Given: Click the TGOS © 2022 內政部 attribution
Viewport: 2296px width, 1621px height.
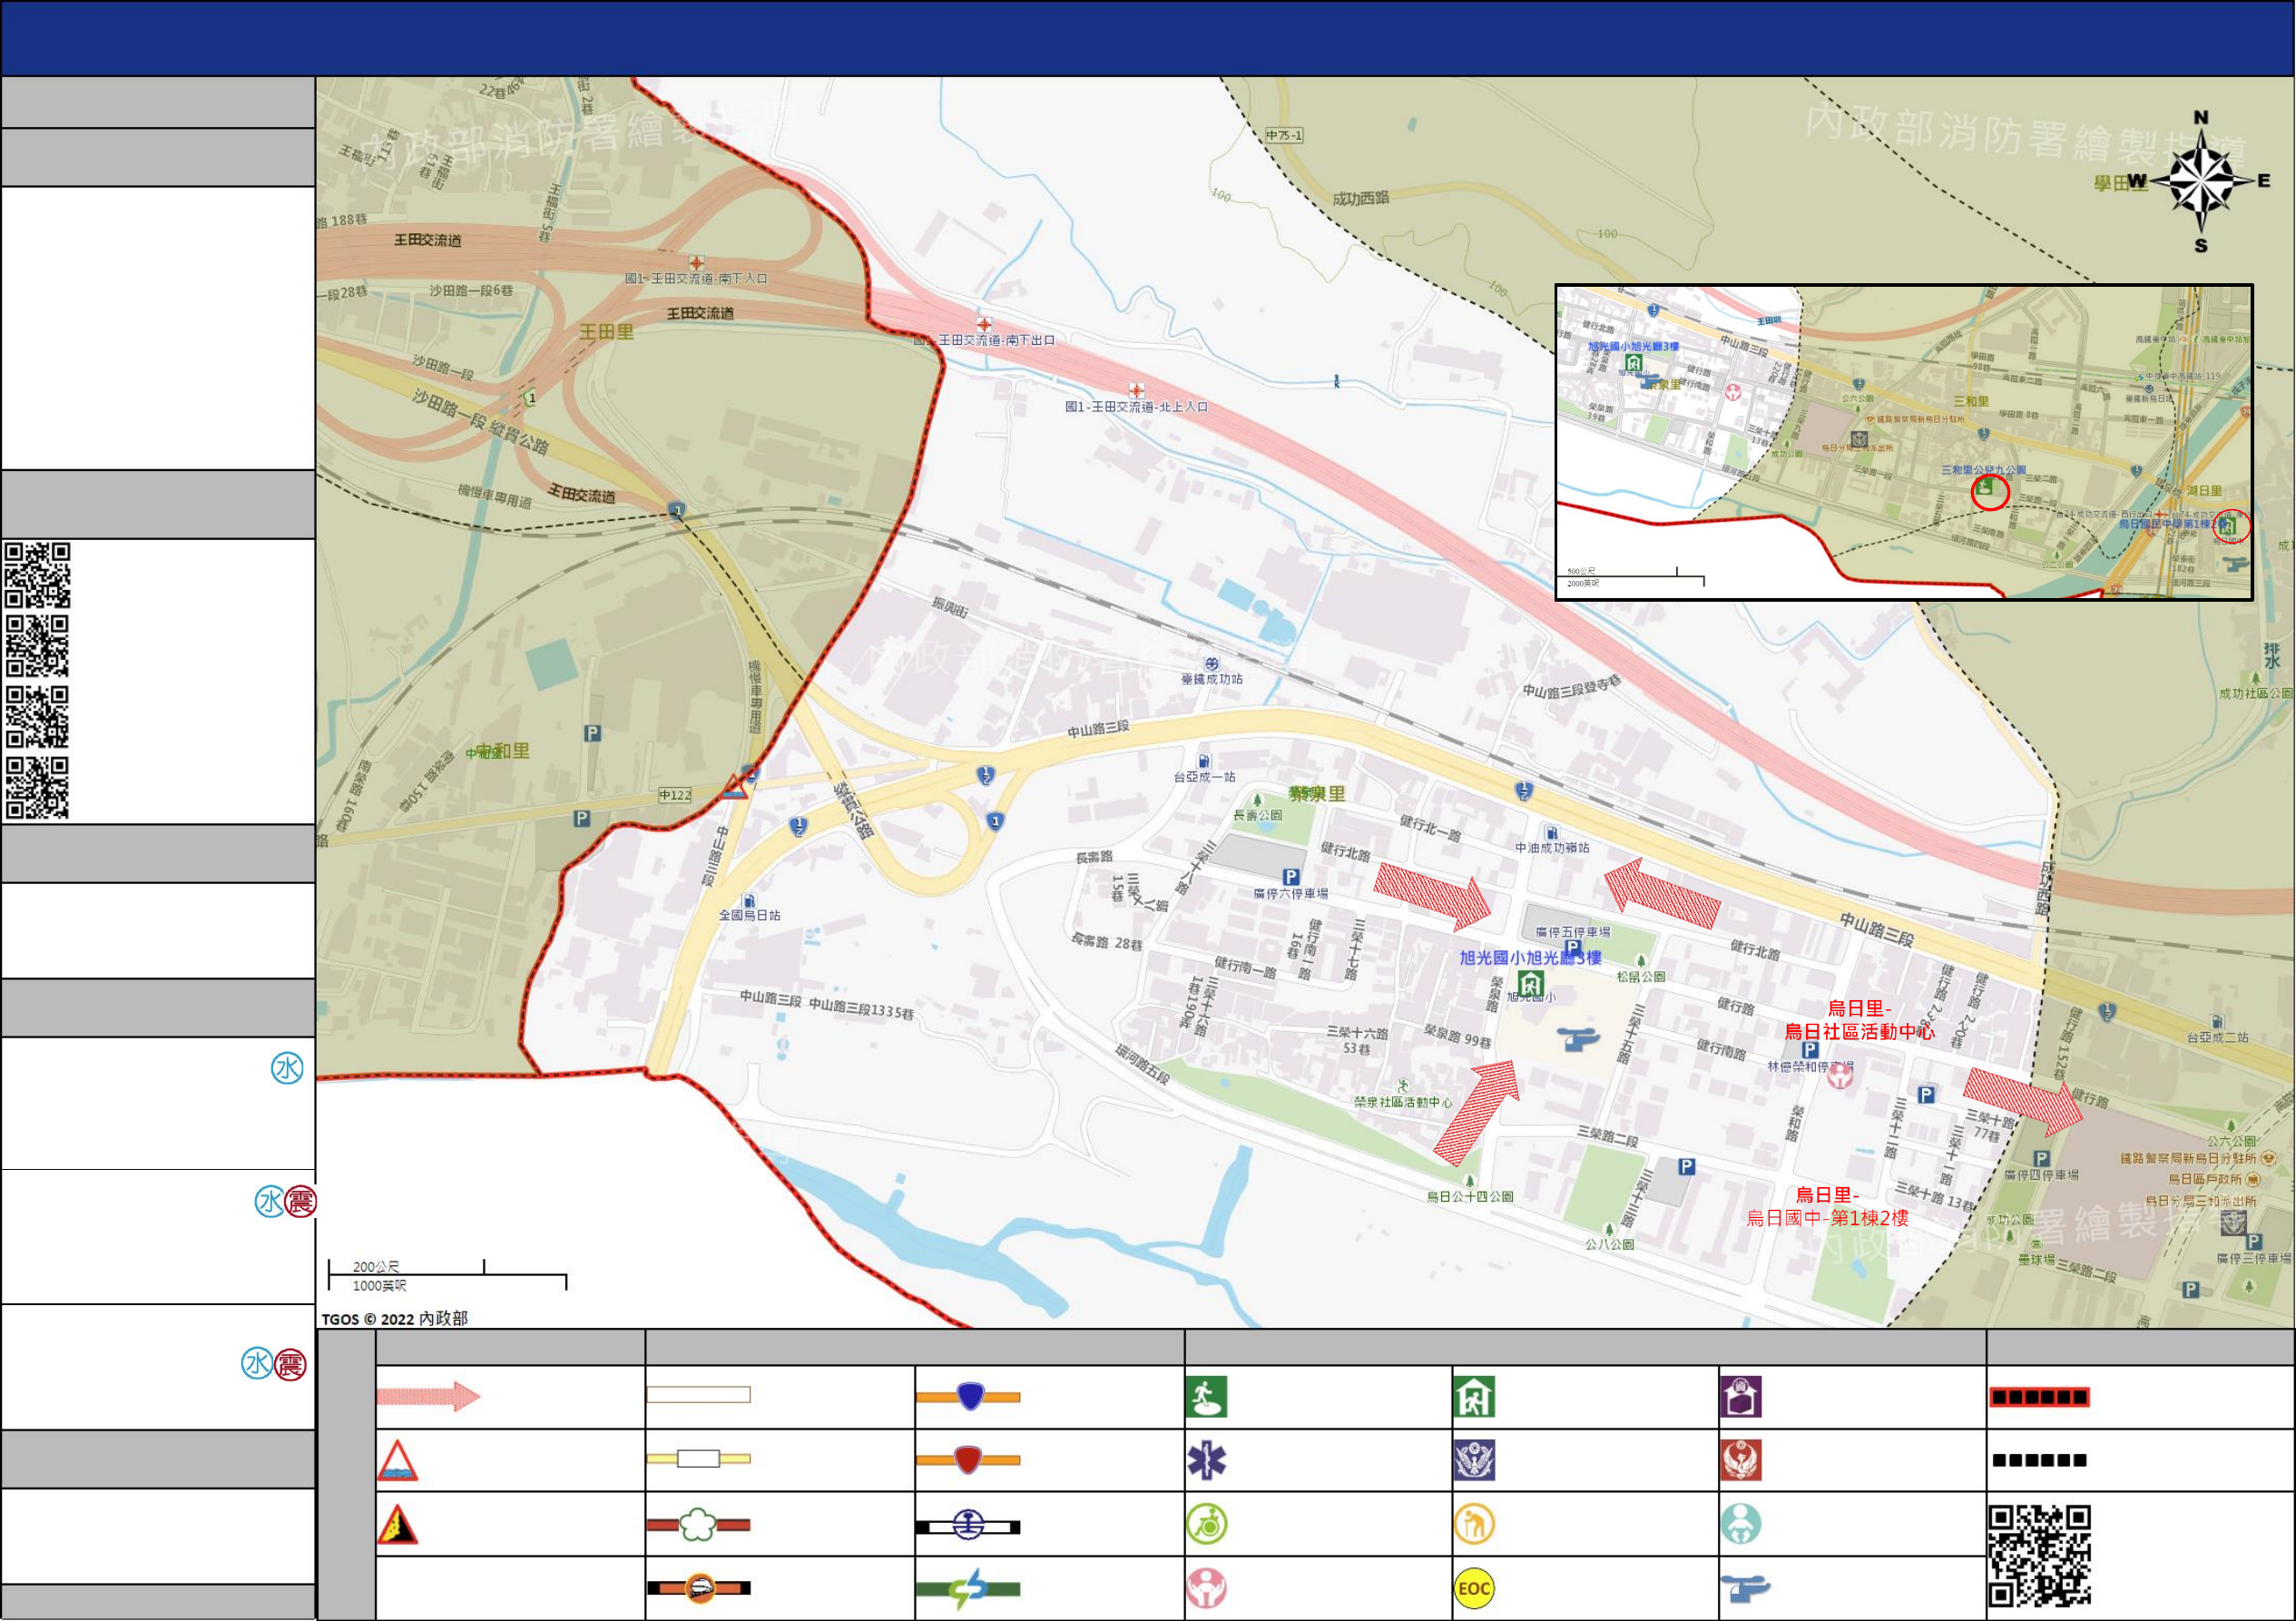Looking at the screenshot, I should 395,1318.
